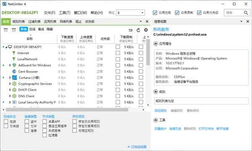Image resolution: width=252 pixels, height=151 pixels.
Task: Sort by the 名称 column header
Action: point(29,39)
